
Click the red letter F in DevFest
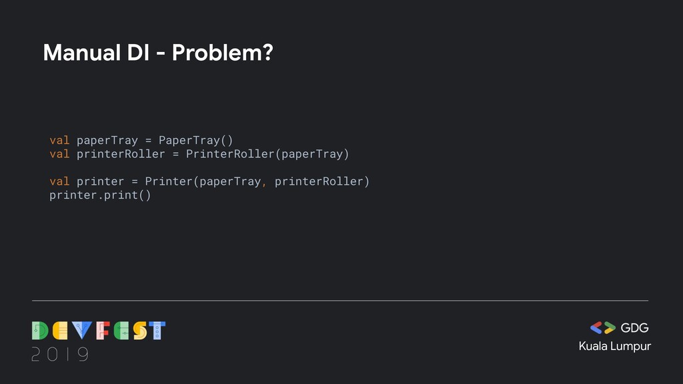[x=102, y=331]
